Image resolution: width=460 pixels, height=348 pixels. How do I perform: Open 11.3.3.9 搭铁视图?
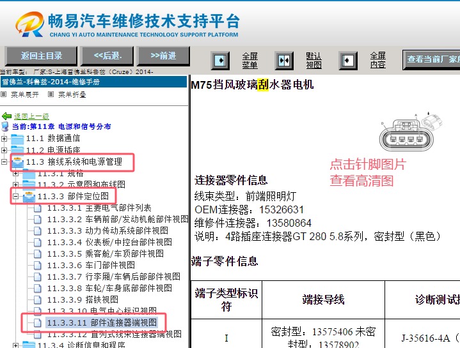(83, 299)
